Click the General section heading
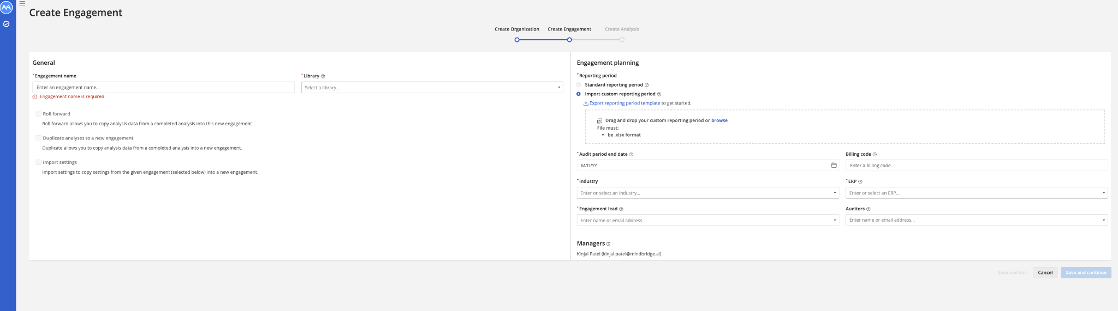This screenshot has height=311, width=1118. click(44, 63)
